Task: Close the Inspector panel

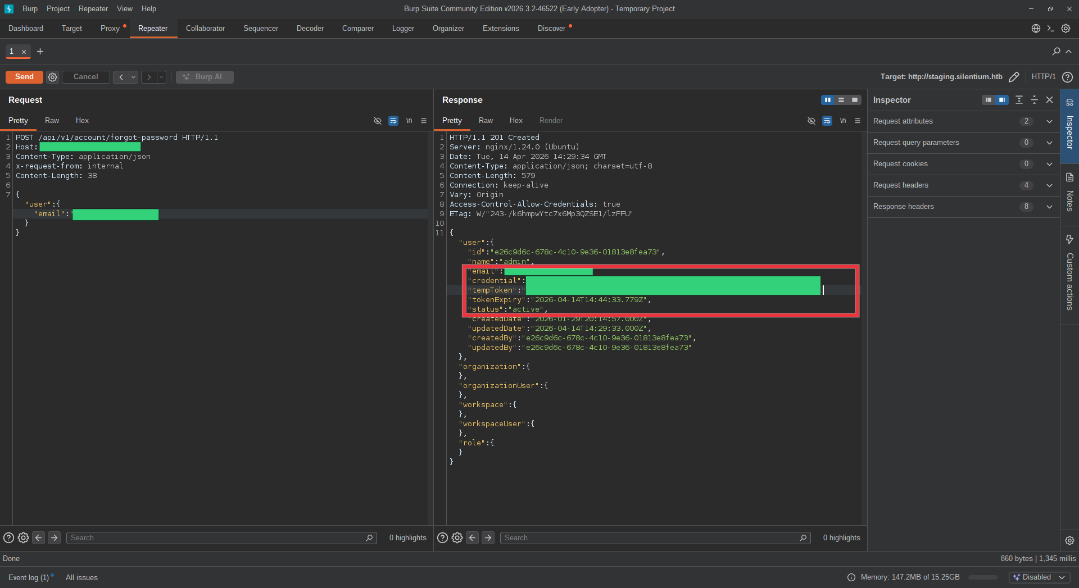Action: pyautogui.click(x=1049, y=100)
